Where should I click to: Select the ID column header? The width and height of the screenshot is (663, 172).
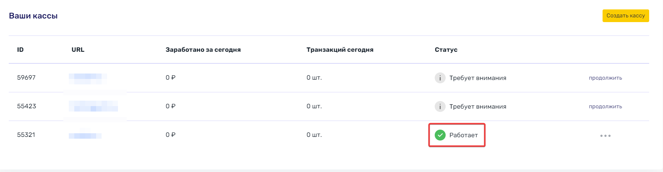click(20, 50)
